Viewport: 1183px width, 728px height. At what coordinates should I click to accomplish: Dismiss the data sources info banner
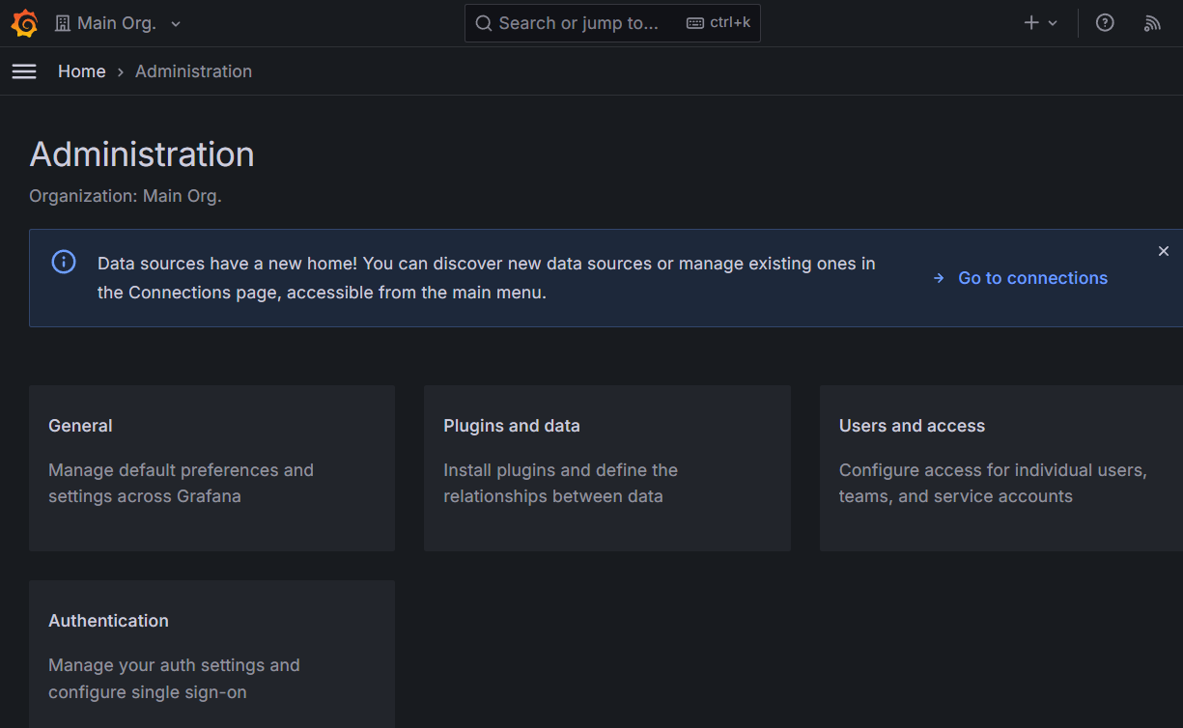tap(1164, 251)
